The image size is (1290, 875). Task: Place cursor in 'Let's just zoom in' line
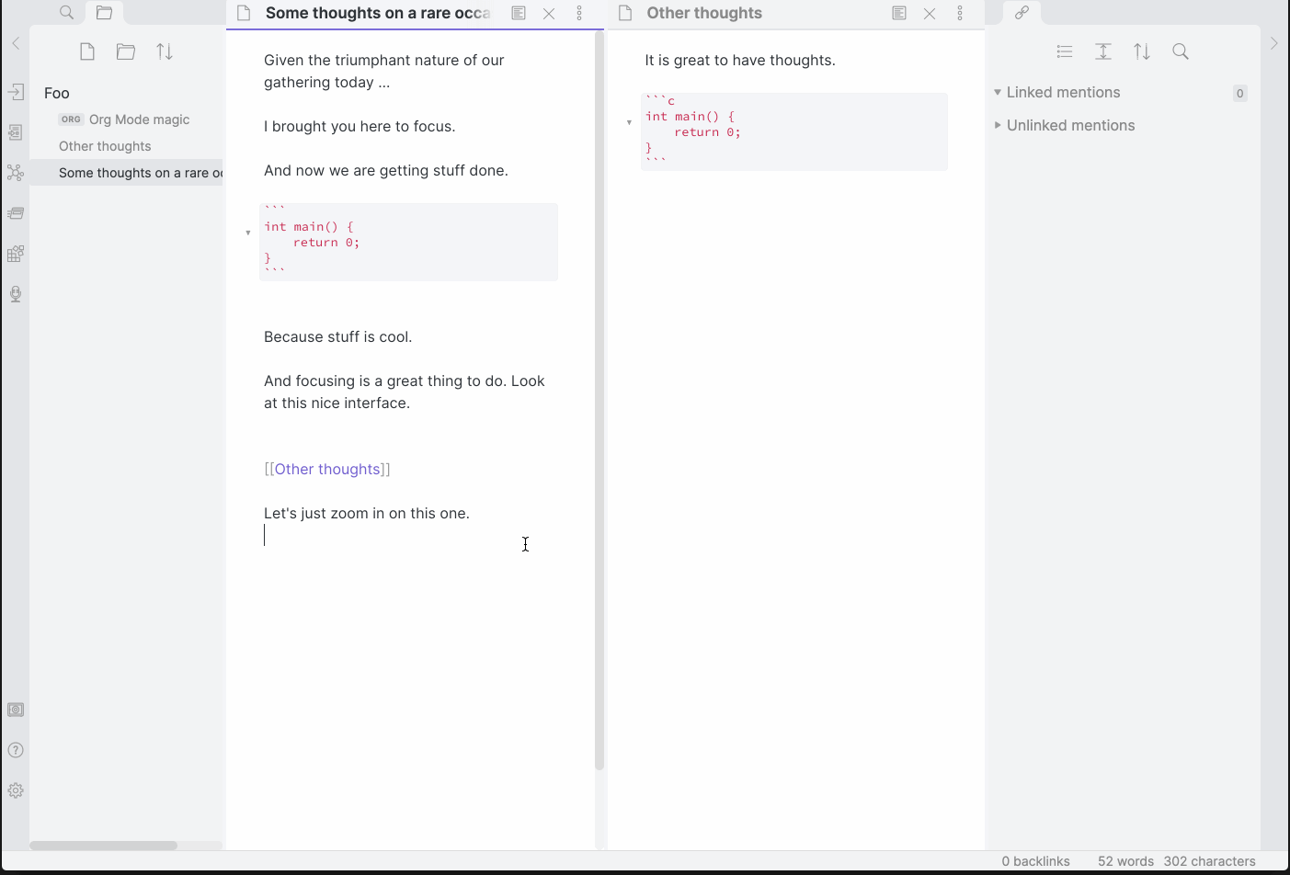click(367, 513)
